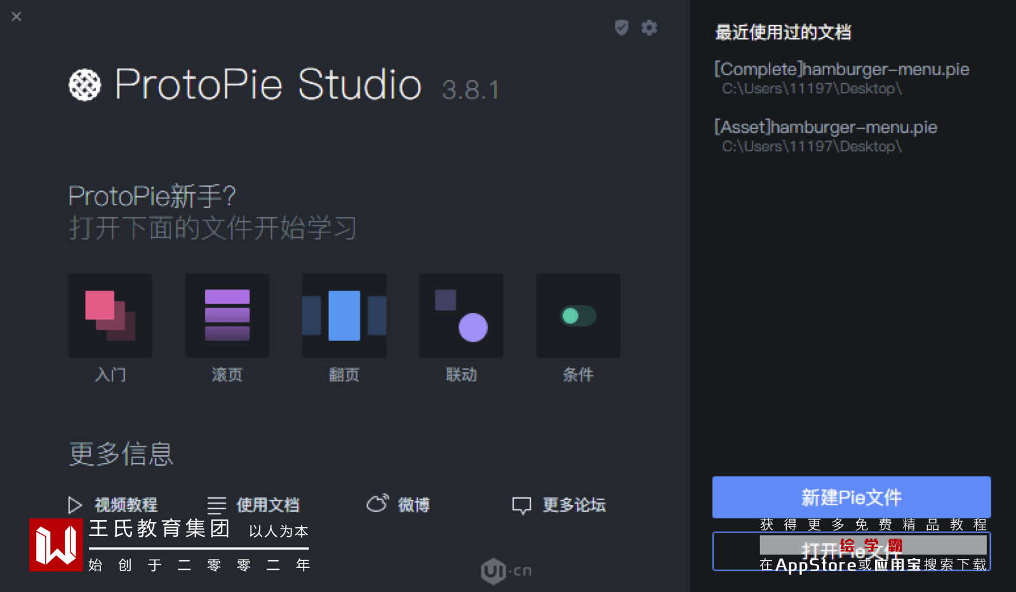The width and height of the screenshot is (1016, 592).
Task: Click the documentation lines icon
Action: click(217, 505)
